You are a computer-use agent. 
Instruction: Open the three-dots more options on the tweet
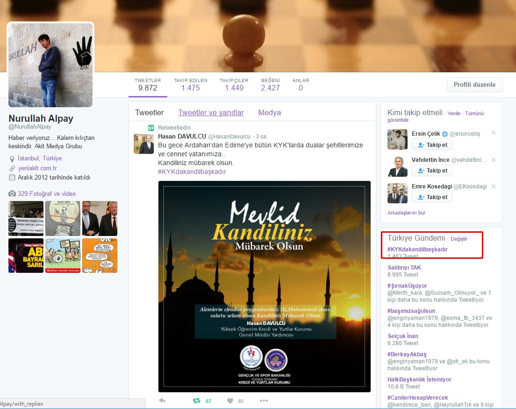(x=264, y=401)
